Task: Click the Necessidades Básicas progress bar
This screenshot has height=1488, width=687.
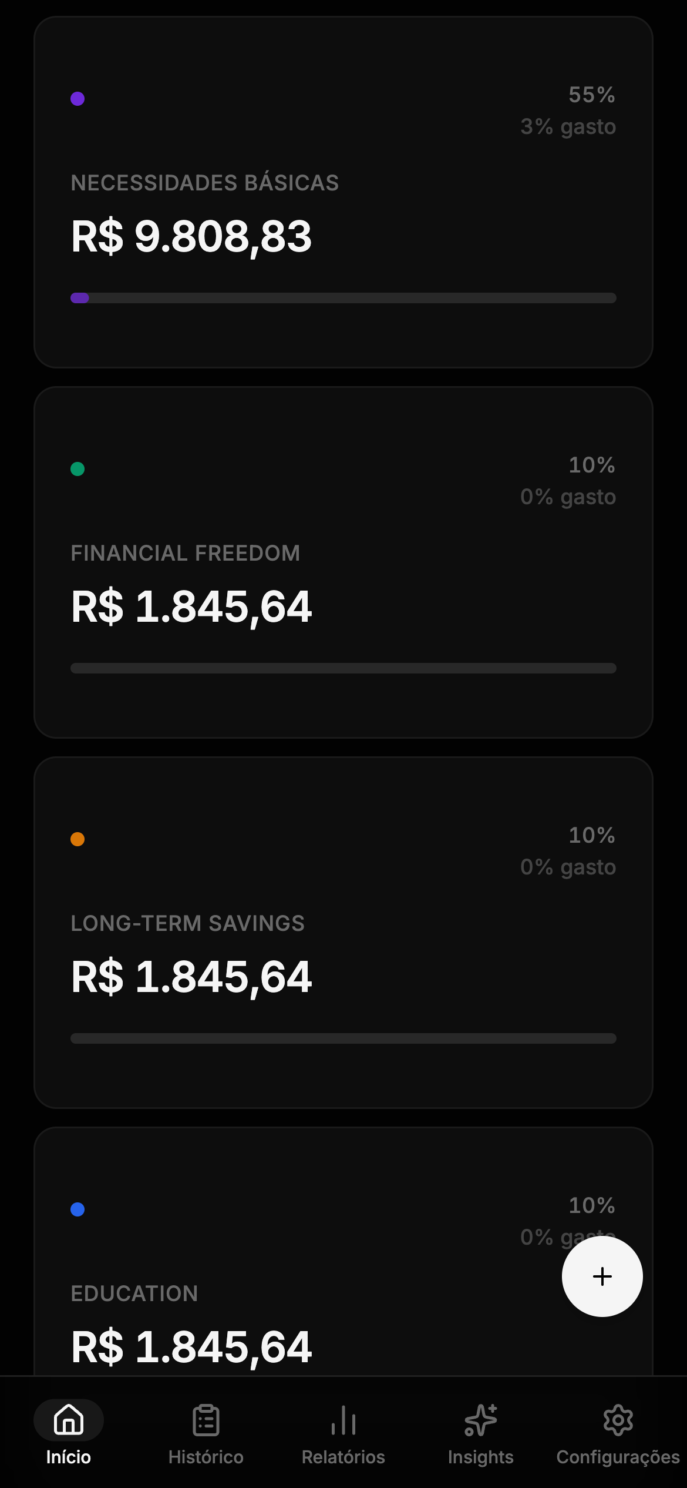Action: (343, 298)
